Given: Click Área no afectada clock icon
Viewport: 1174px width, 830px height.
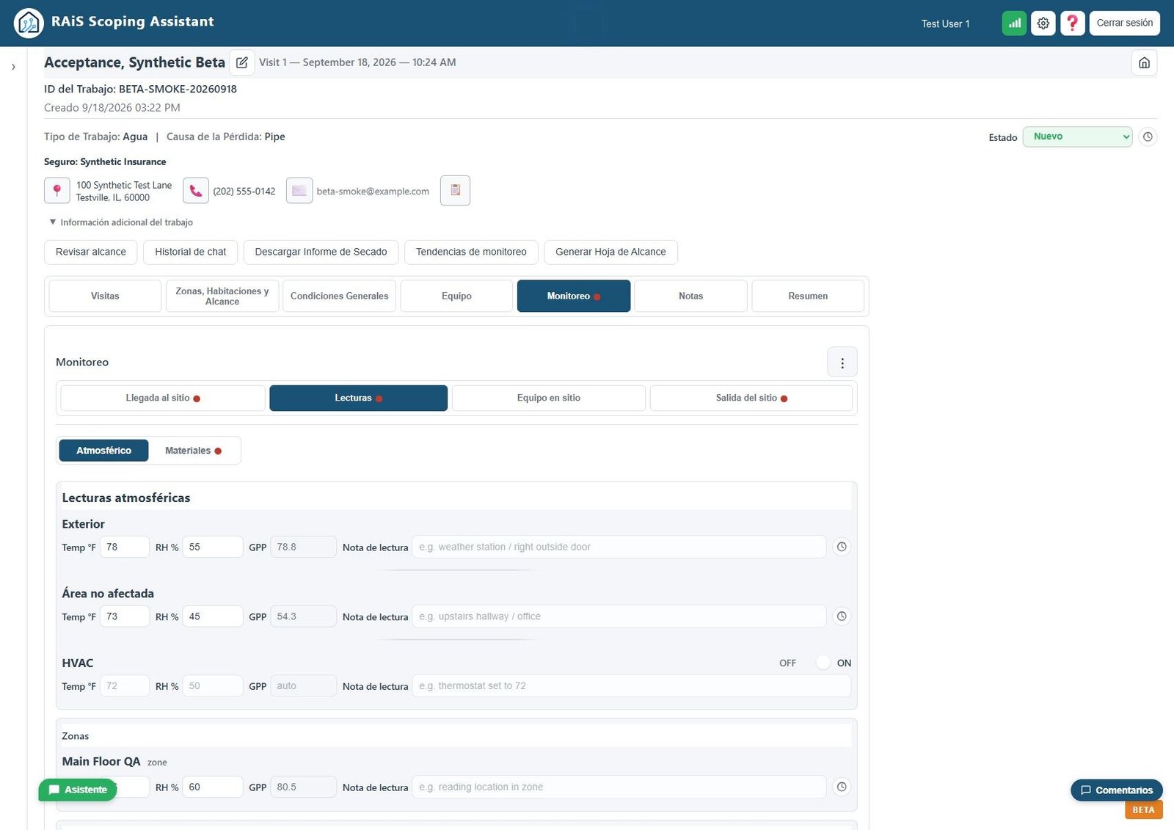Looking at the screenshot, I should click(x=842, y=616).
